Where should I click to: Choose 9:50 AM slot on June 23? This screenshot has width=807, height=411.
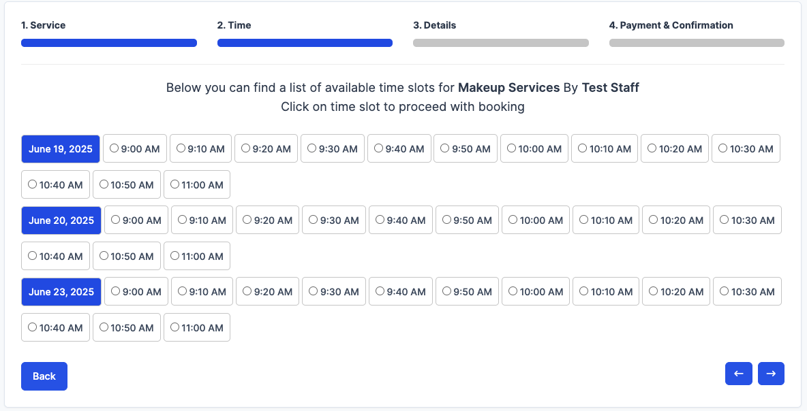[x=468, y=291]
